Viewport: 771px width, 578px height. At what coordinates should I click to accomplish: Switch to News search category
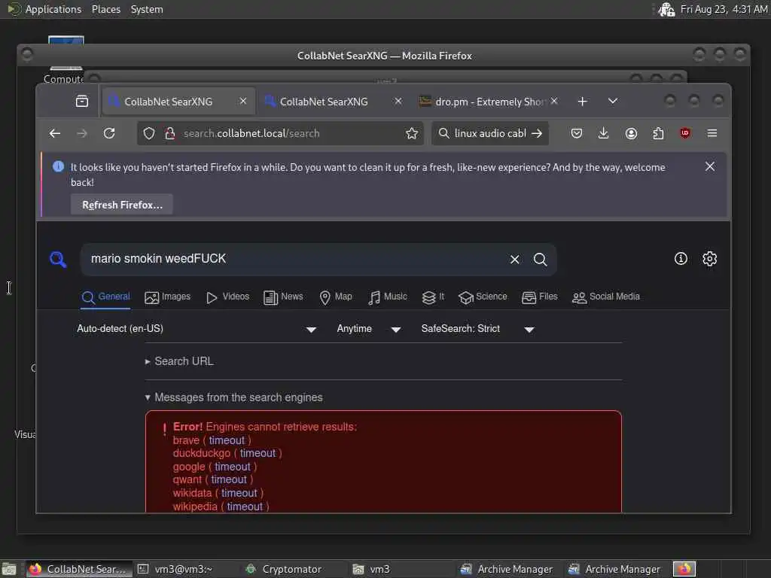pos(283,297)
